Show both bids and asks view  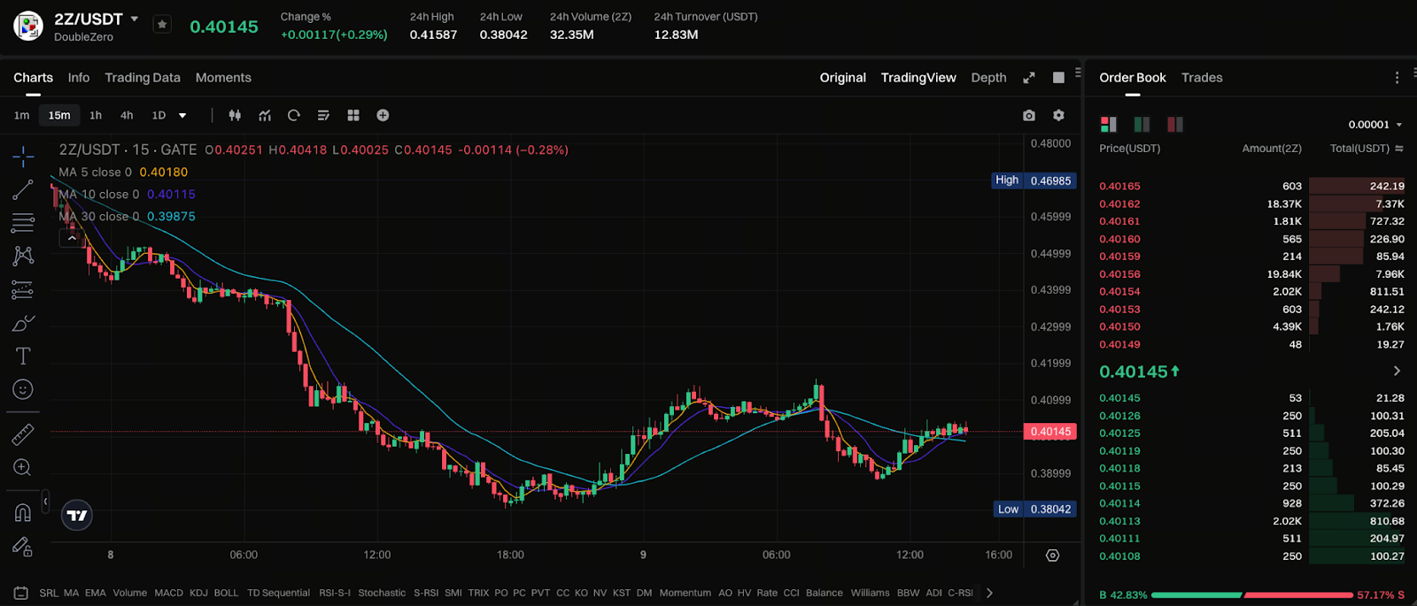[x=1109, y=125]
